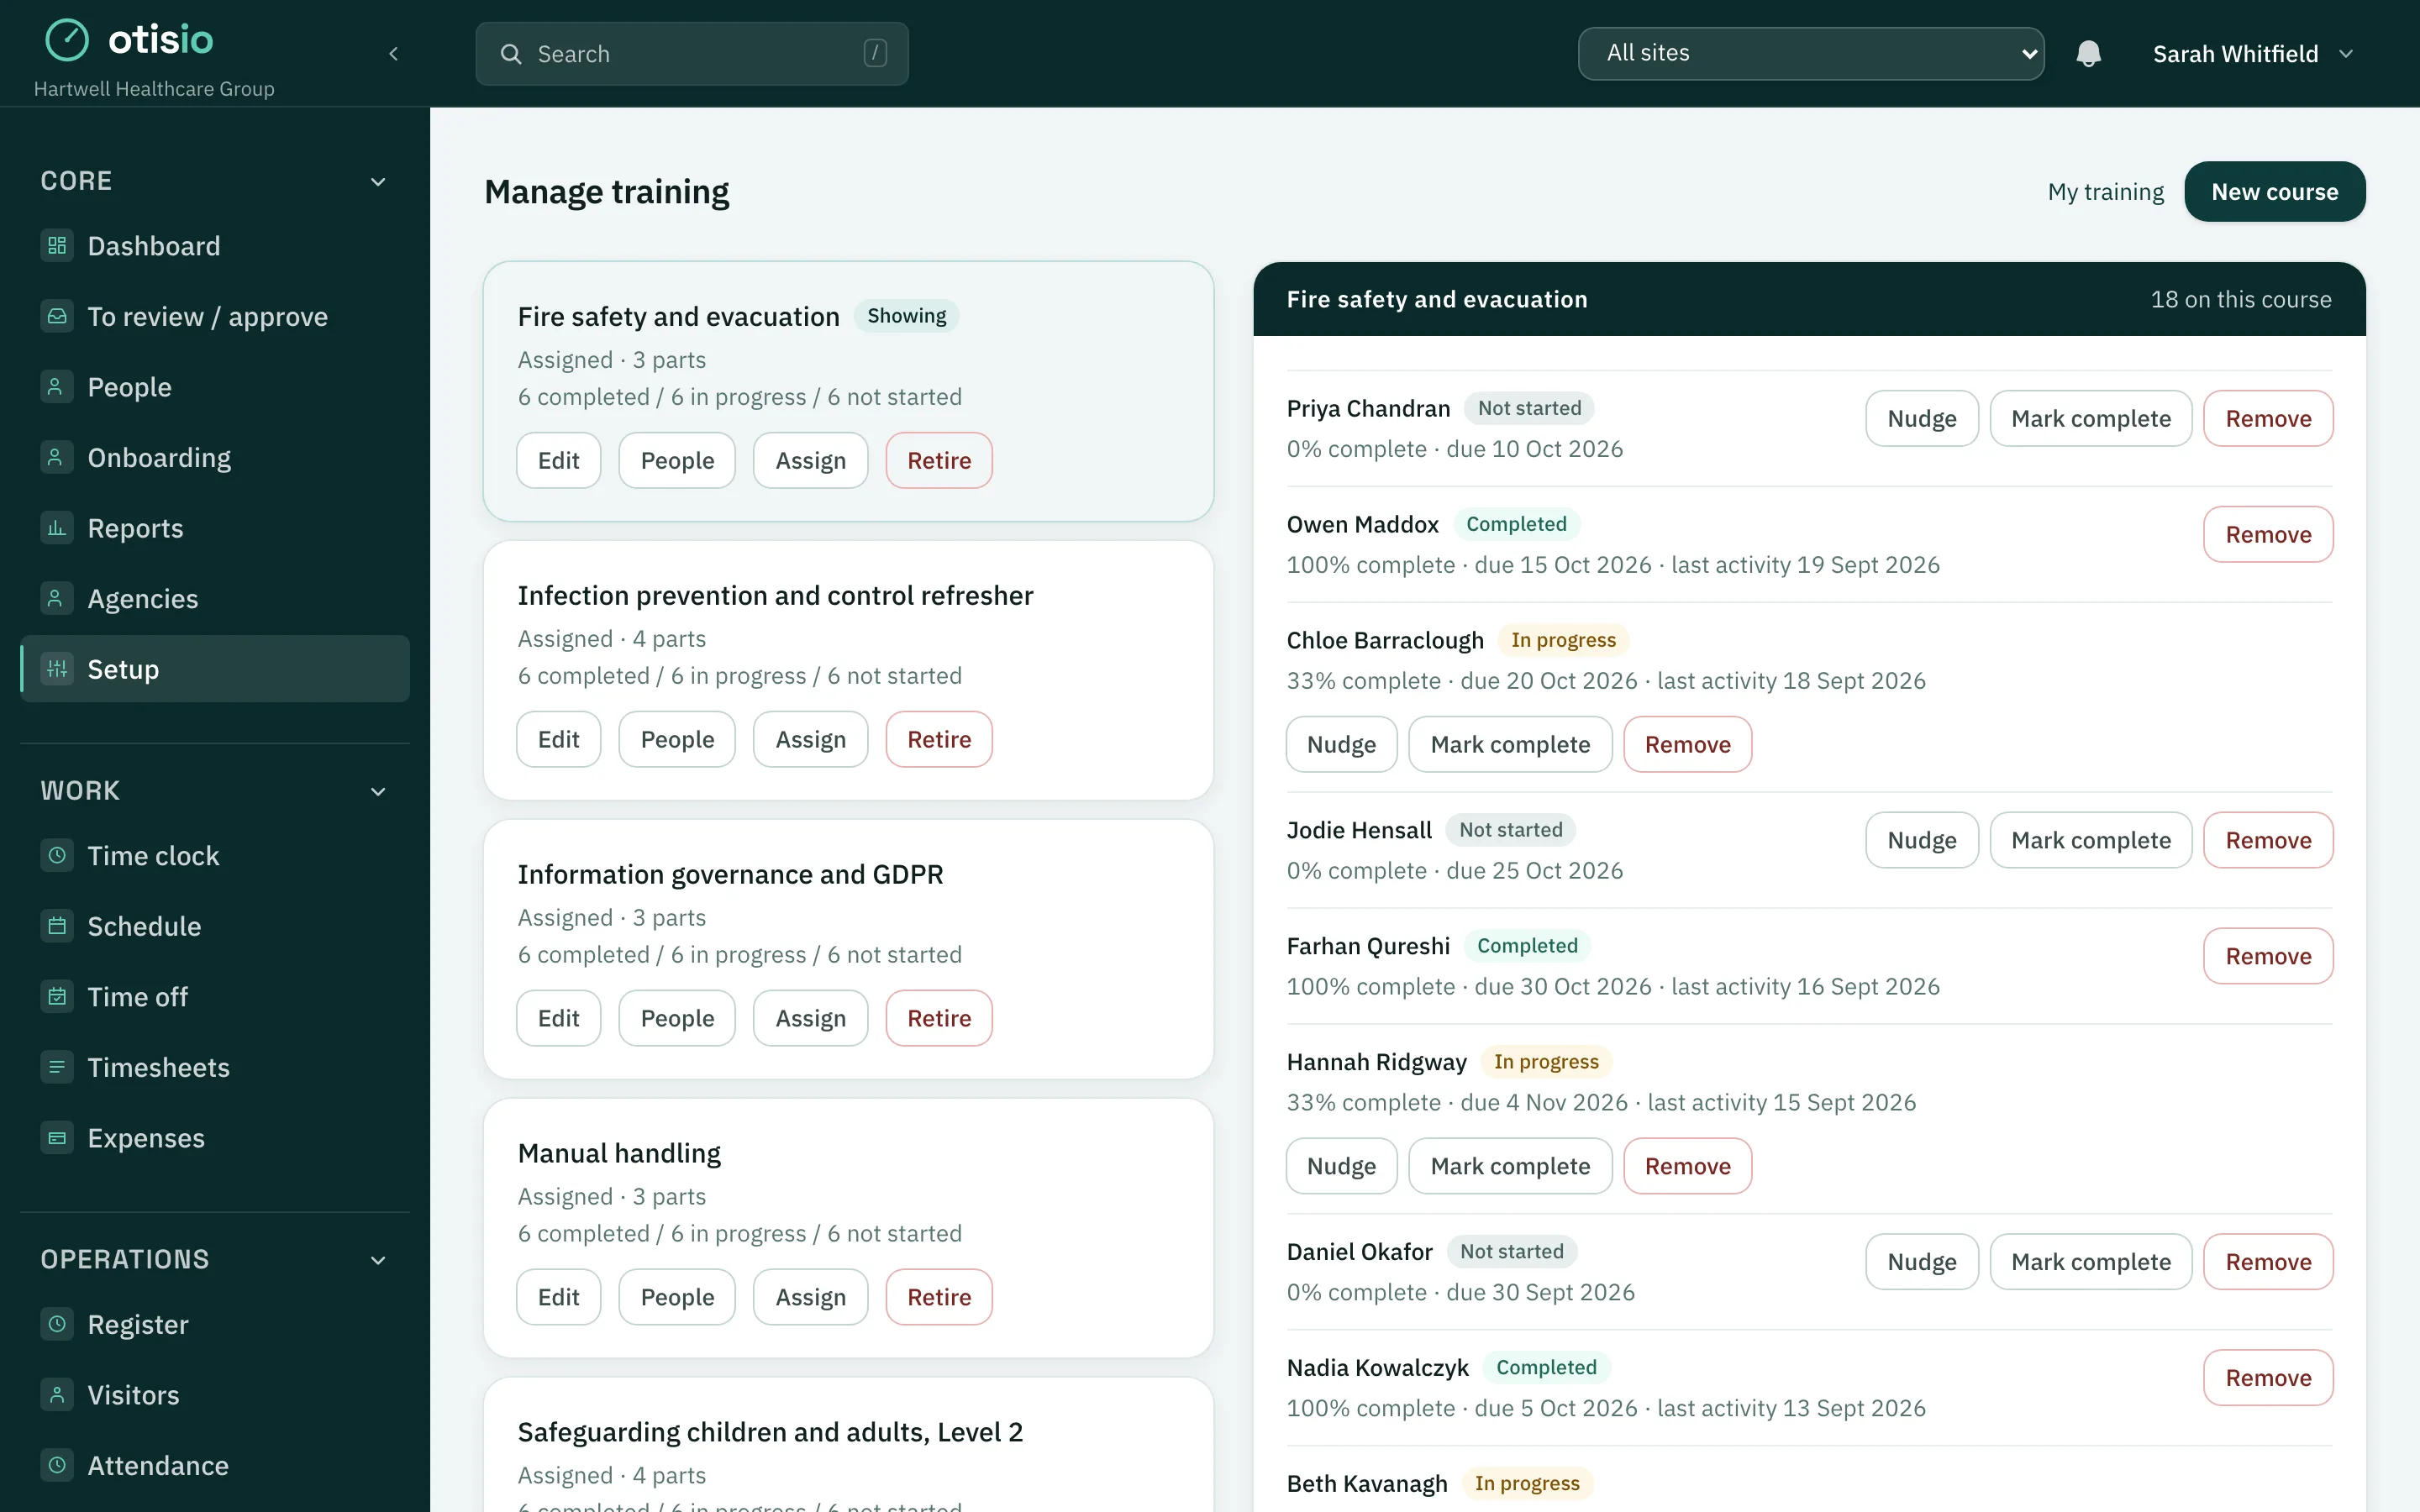Go to To review / approve
Viewport: 2420px width, 1512px height.
click(215, 316)
